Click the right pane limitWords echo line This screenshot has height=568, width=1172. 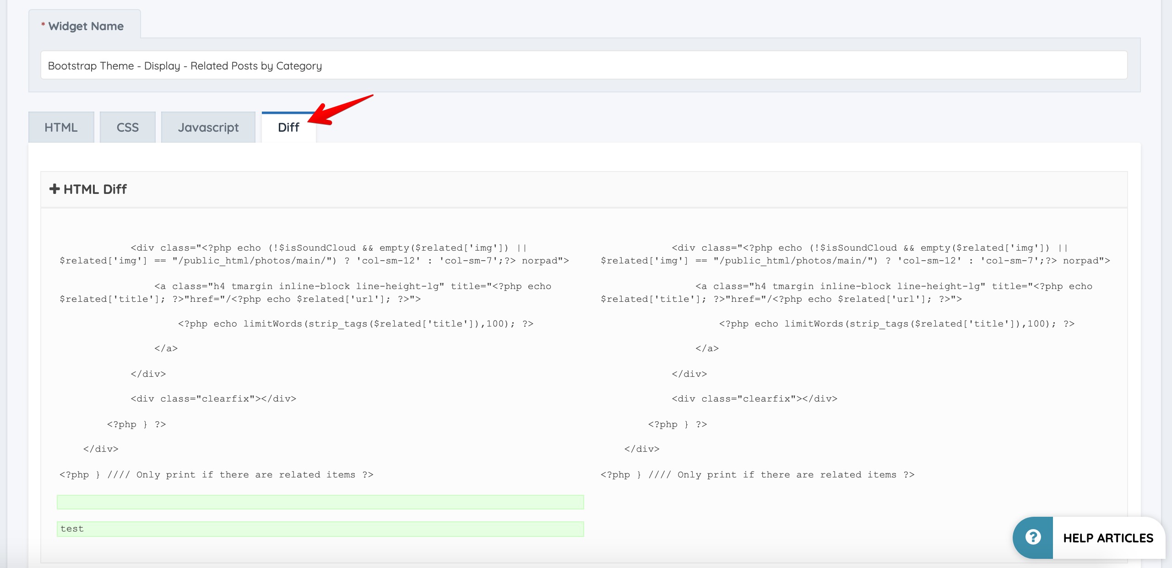[x=896, y=324]
